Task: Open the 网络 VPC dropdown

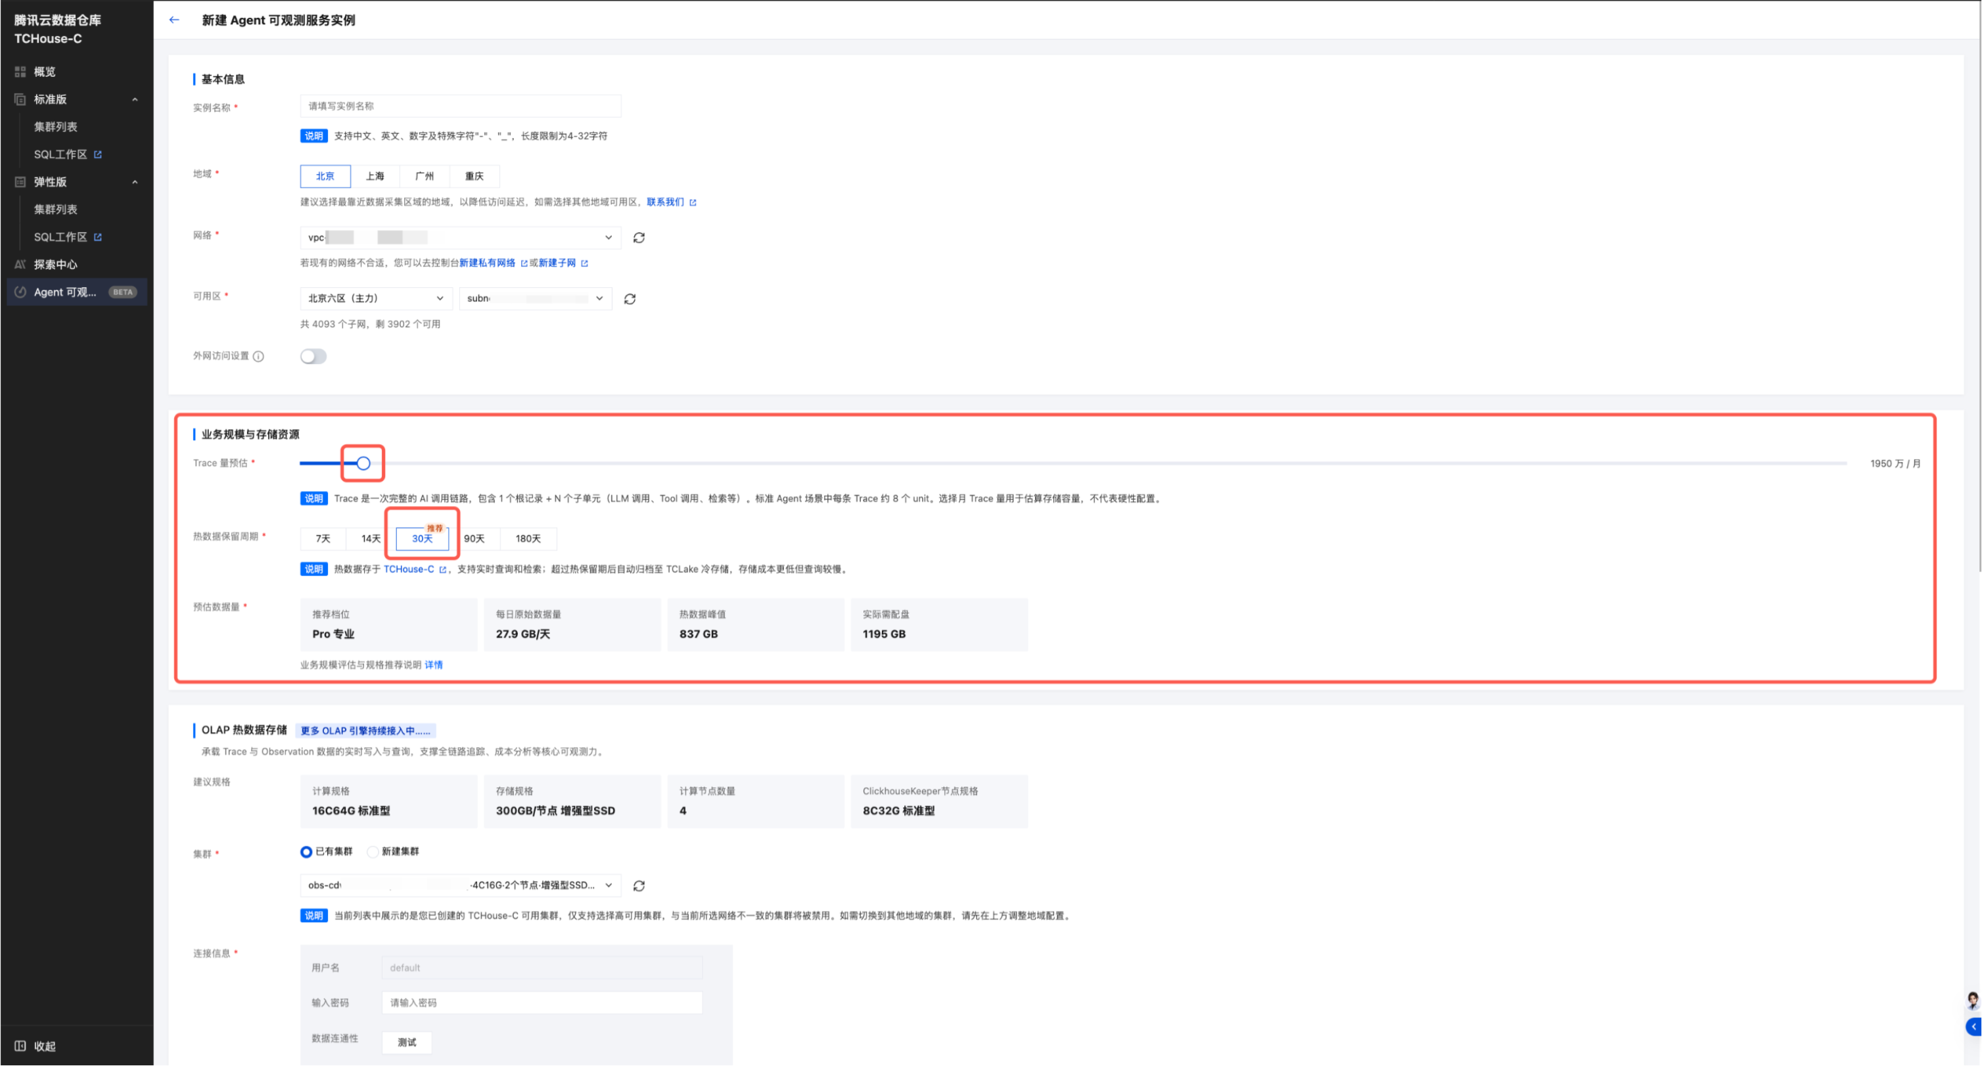Action: tap(460, 238)
